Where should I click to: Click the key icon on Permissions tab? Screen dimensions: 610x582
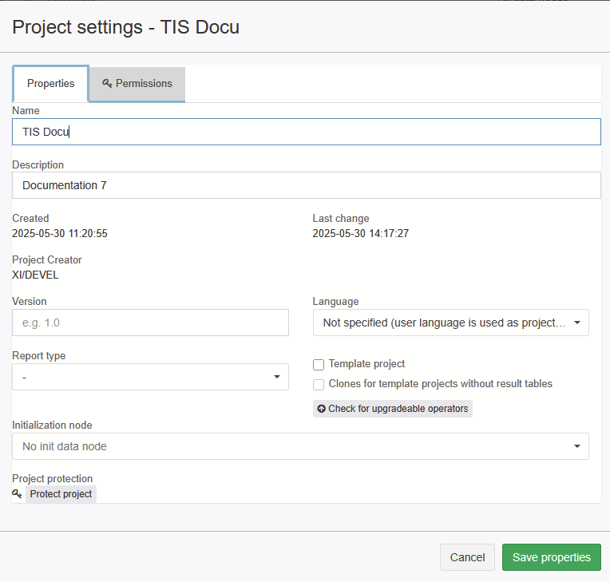(x=107, y=83)
